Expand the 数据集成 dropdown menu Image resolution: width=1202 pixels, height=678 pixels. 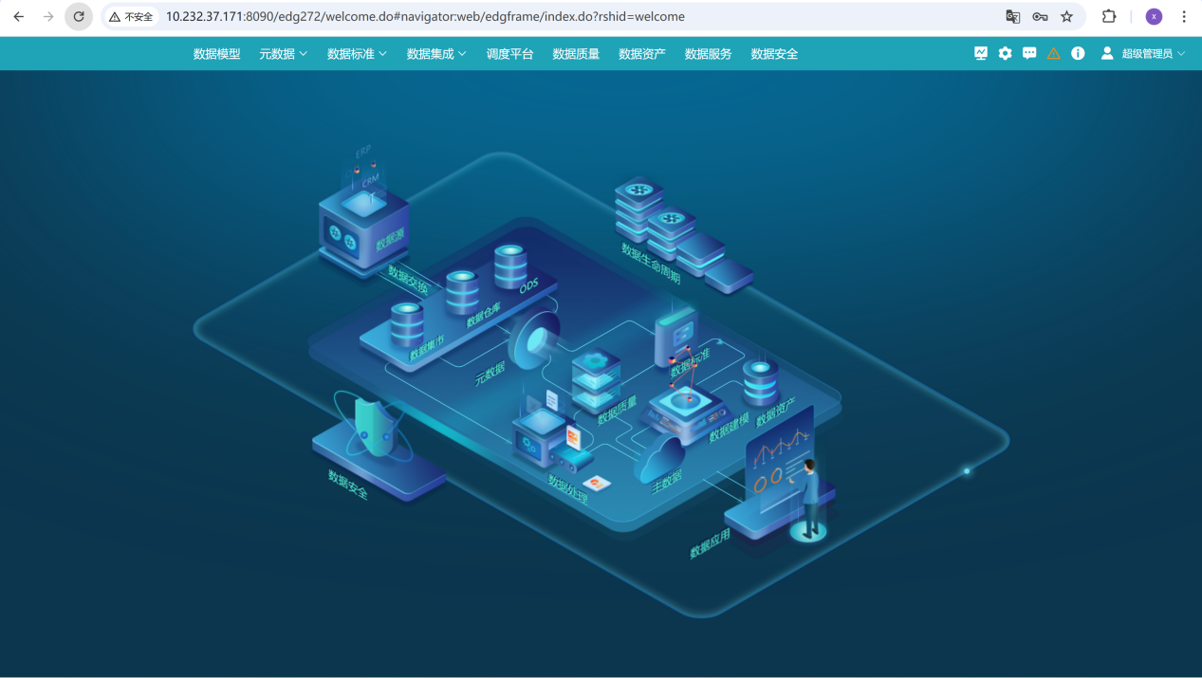[436, 54]
